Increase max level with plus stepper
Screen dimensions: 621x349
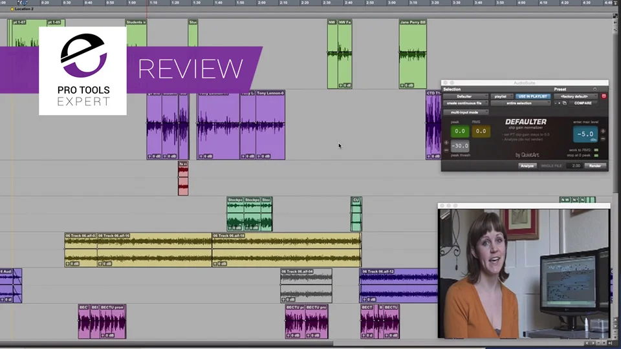click(603, 131)
